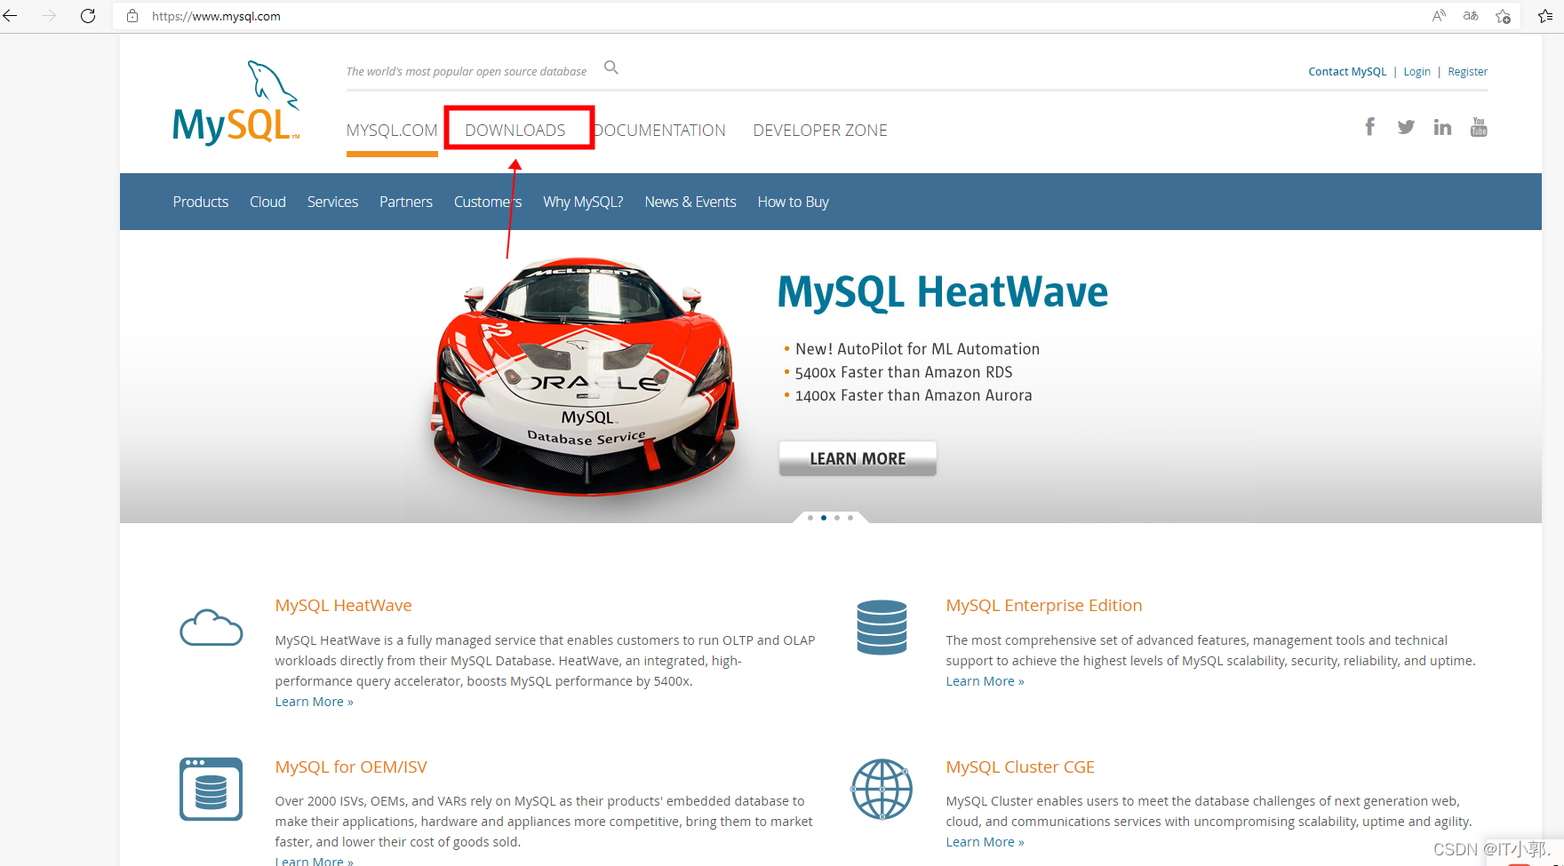Open the Partners menu item
1564x866 pixels.
406,202
